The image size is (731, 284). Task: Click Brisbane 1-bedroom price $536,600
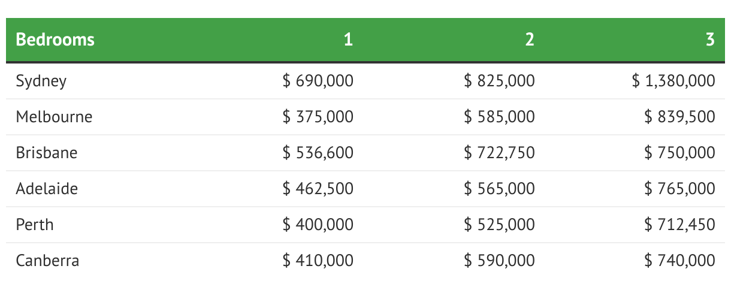(x=318, y=153)
